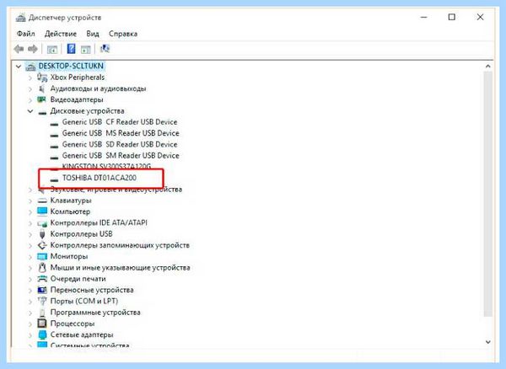The image size is (506, 369).
Task: Open the Действие menu
Action: (x=61, y=34)
